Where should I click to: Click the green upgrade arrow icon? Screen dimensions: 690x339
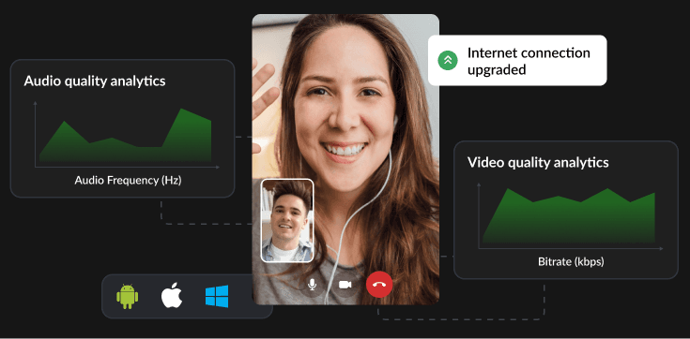tap(448, 60)
